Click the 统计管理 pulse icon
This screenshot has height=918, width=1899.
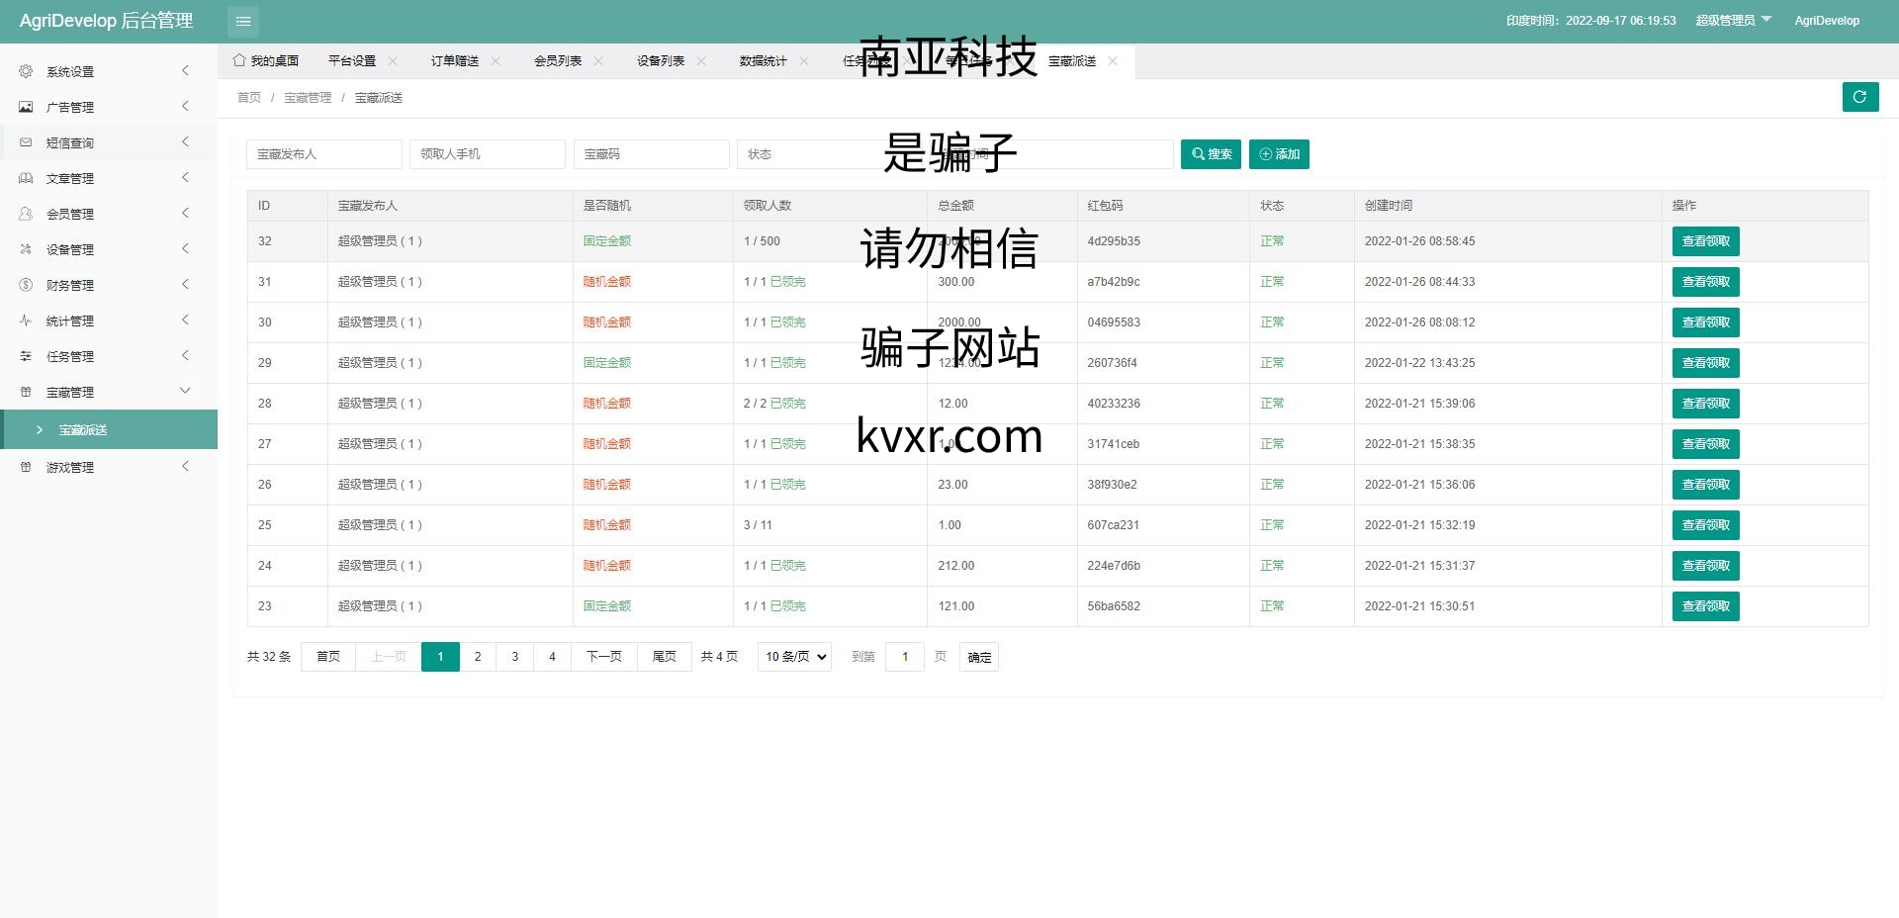tap(26, 321)
